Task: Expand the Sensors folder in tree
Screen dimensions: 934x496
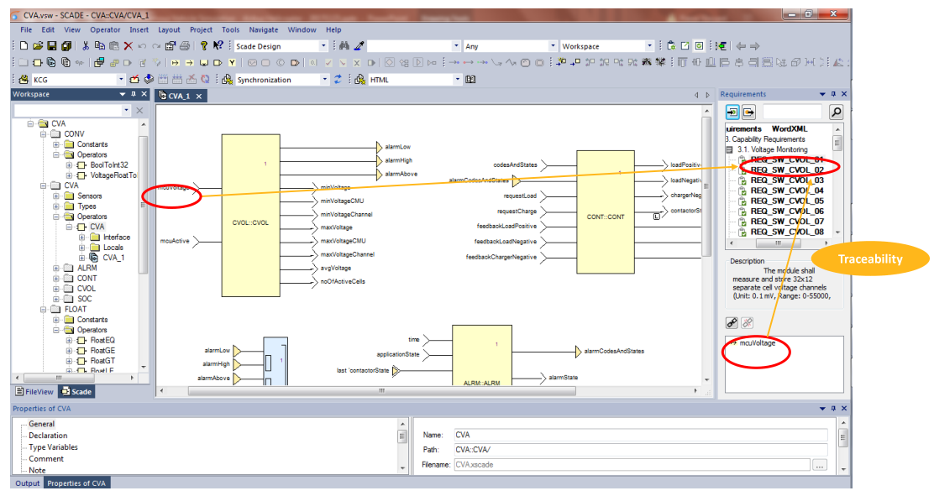Action: [x=56, y=196]
